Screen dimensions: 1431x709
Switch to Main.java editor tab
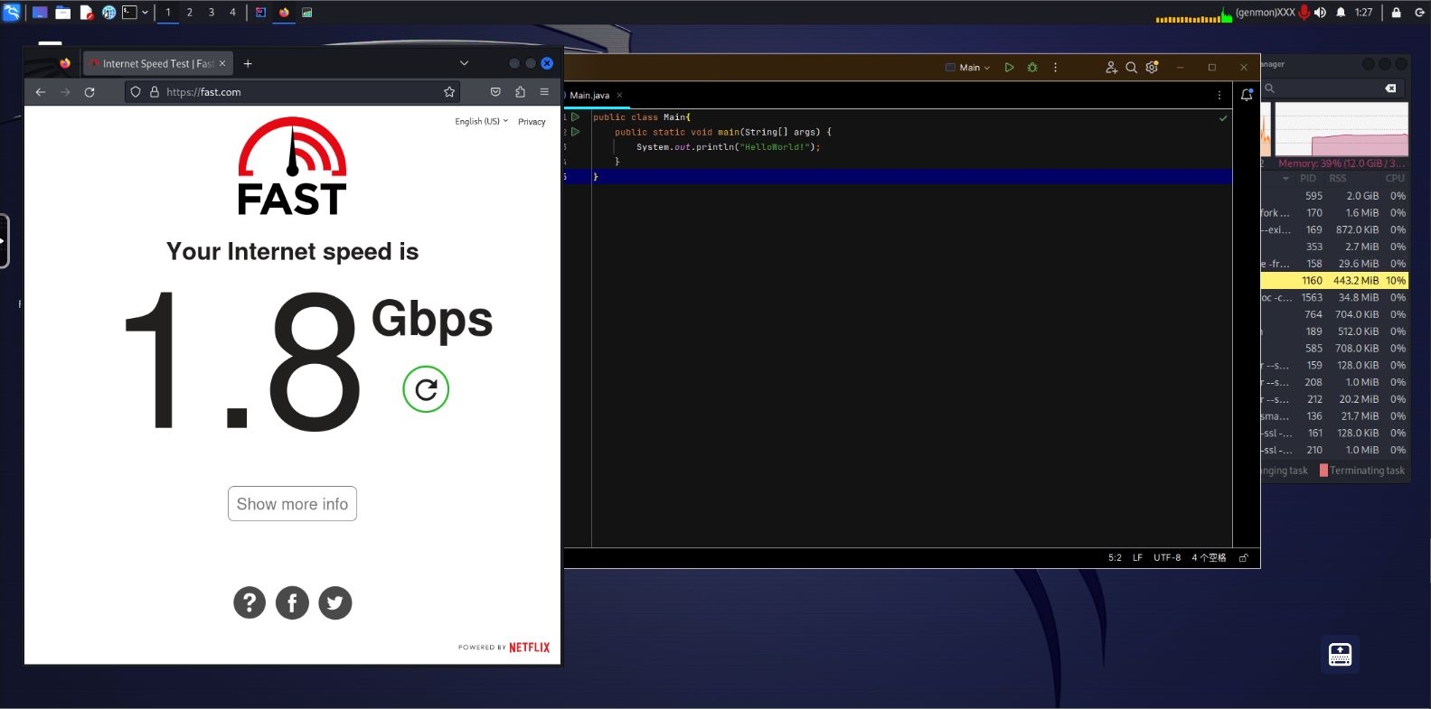tap(589, 95)
